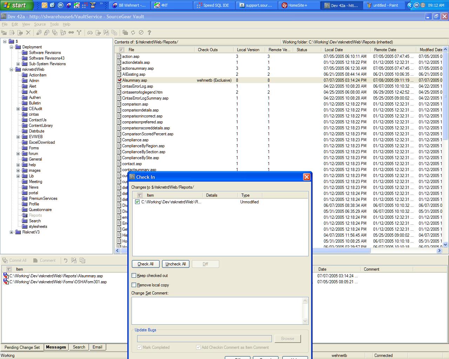Image resolution: width=449 pixels, height=359 pixels.
Task: Click the binoculars search toolbar icon
Action: point(90,33)
